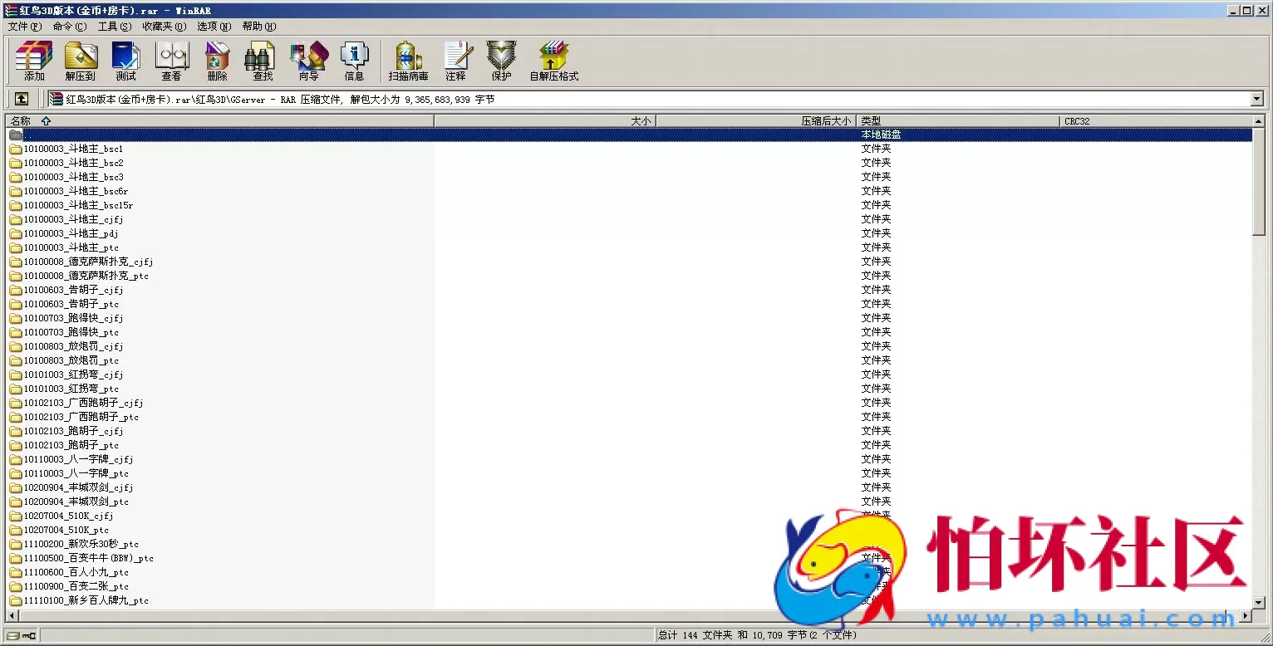Launch the Wizard (向导) tool
The width and height of the screenshot is (1273, 646).
click(308, 61)
